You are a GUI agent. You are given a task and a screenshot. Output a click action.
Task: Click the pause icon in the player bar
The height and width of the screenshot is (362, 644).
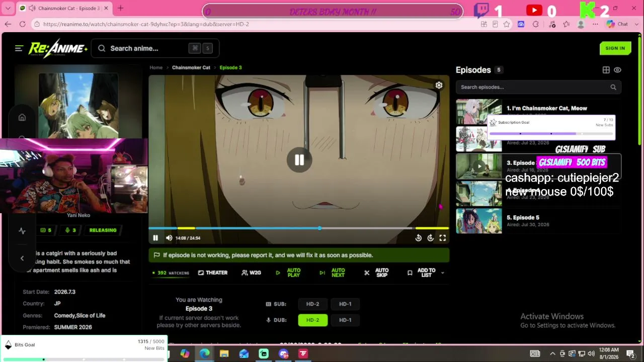click(155, 238)
